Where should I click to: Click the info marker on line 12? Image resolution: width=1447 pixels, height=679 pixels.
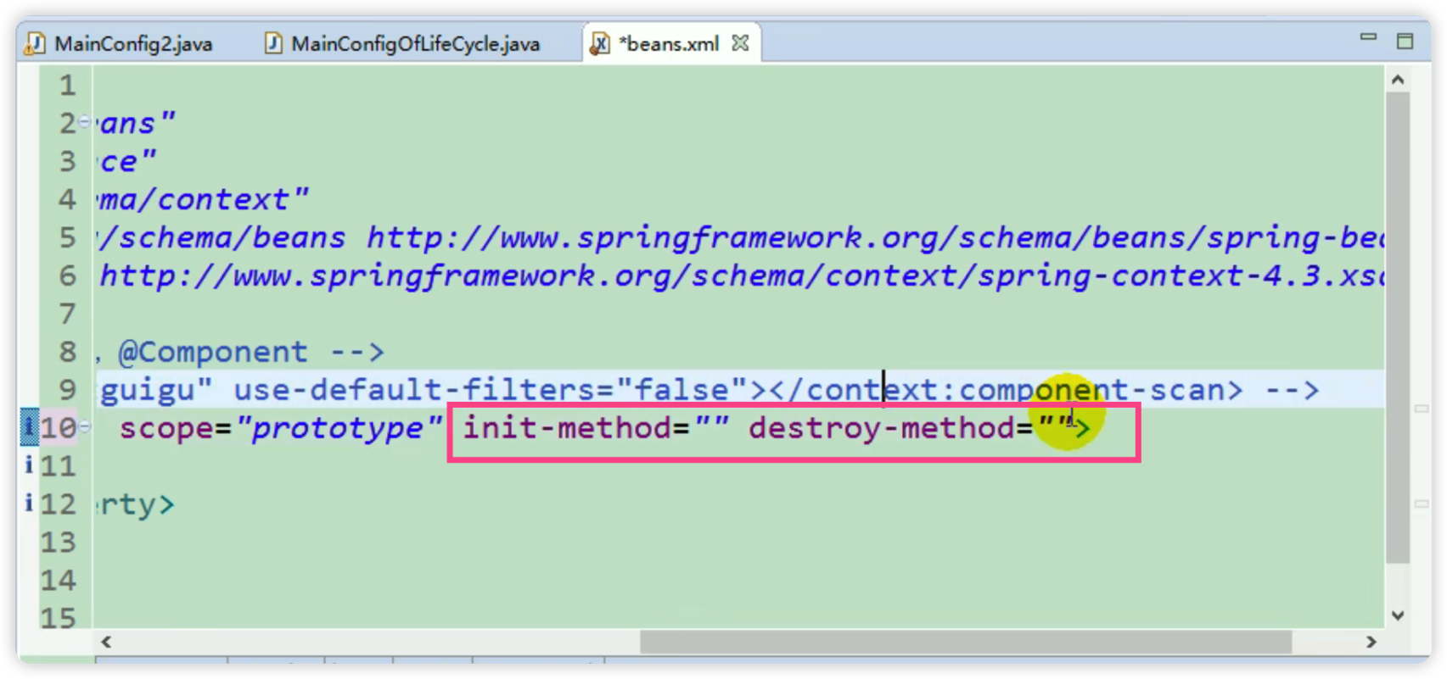29,504
